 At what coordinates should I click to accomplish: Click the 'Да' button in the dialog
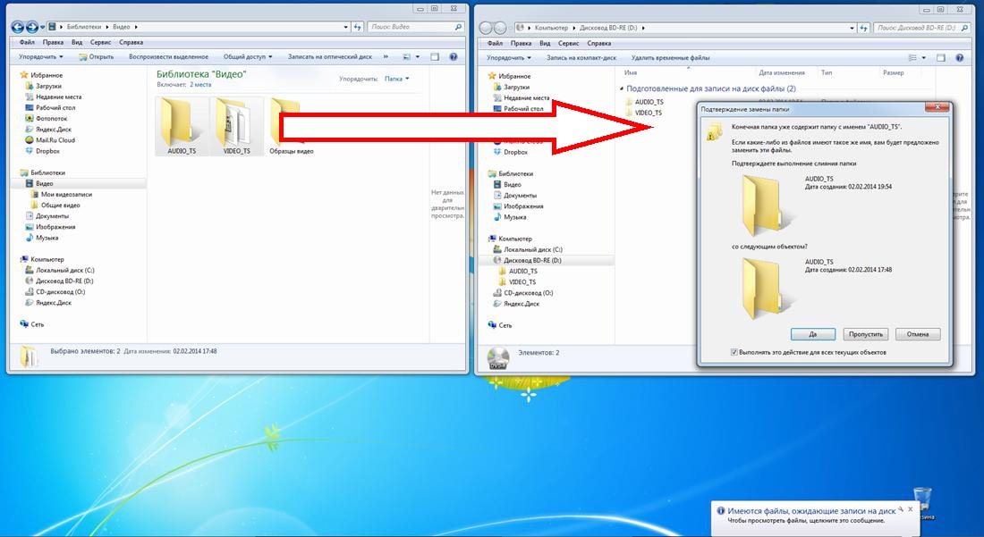(813, 334)
